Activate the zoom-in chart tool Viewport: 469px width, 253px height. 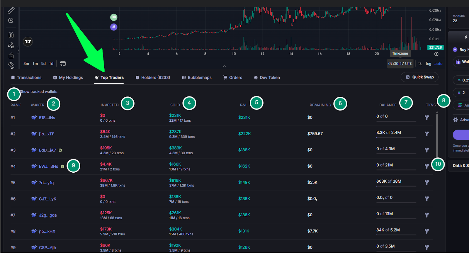click(x=11, y=21)
